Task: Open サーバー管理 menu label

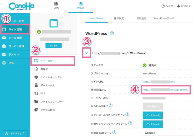Action: (16, 46)
